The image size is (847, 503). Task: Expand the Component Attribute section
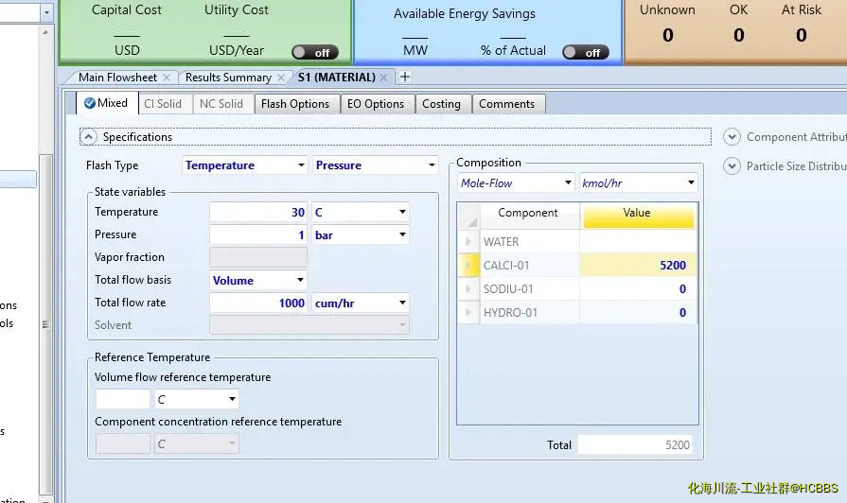coord(732,137)
